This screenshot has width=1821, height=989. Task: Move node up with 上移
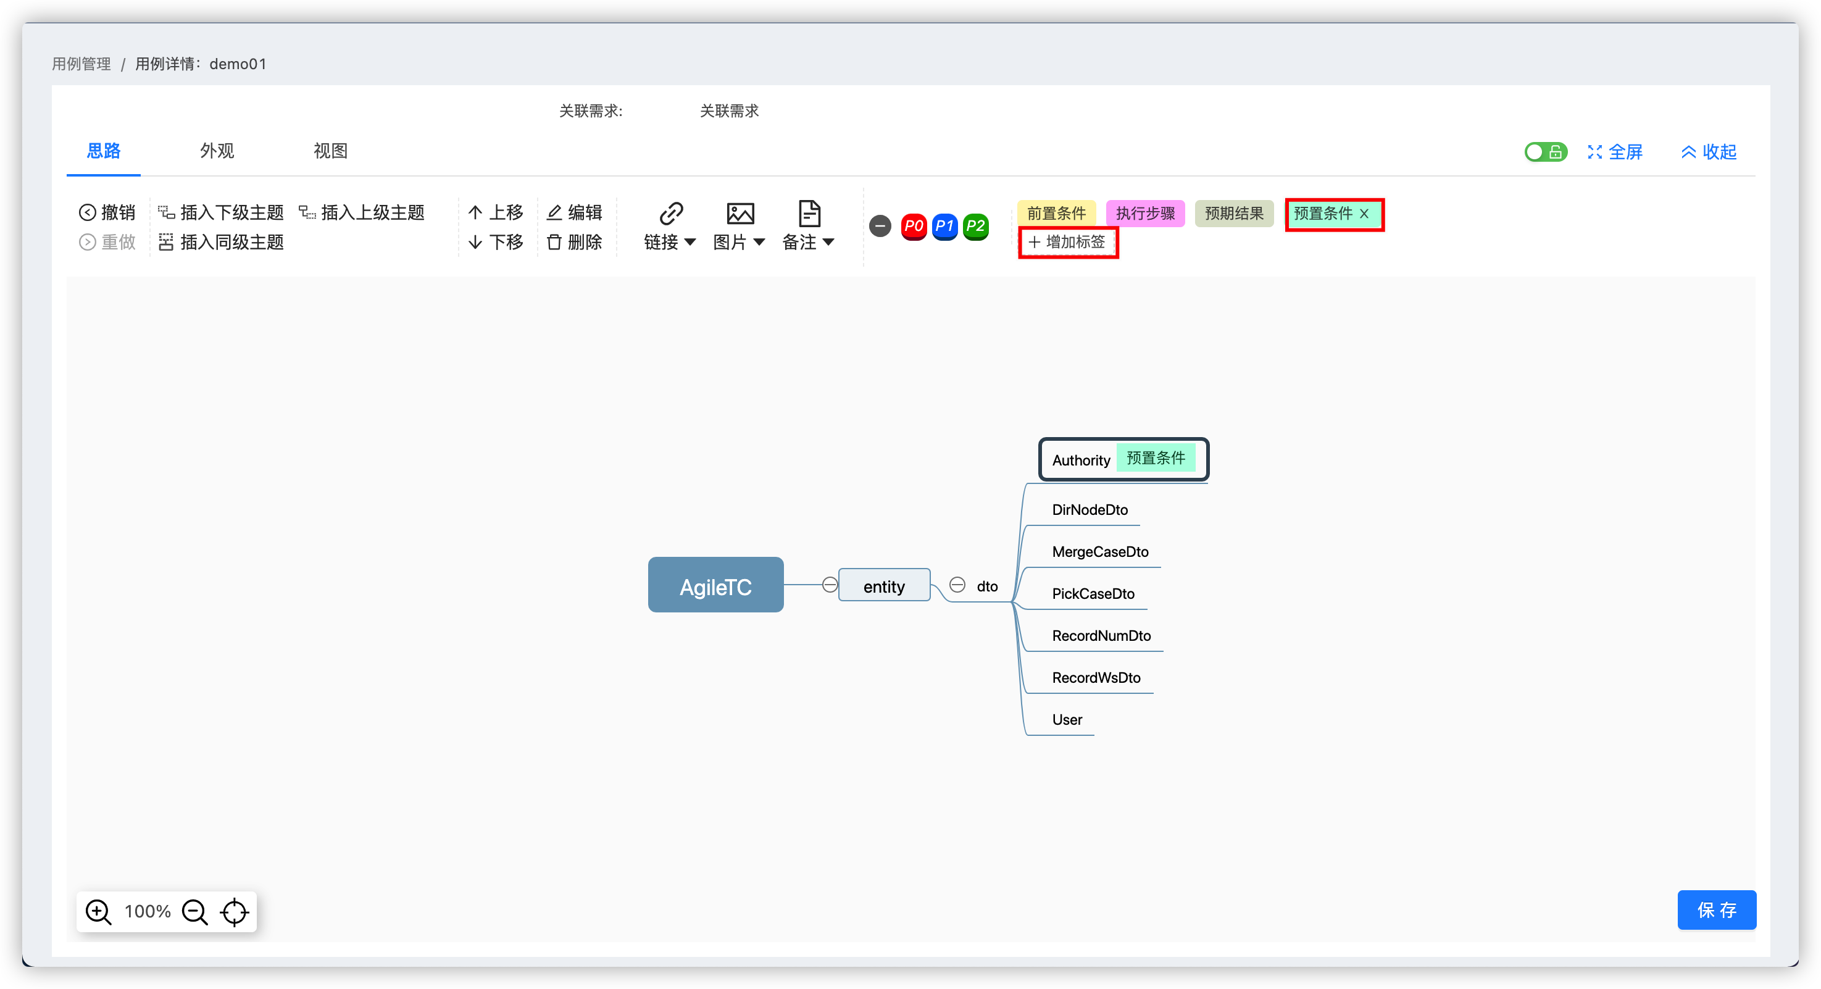pyautogui.click(x=496, y=212)
